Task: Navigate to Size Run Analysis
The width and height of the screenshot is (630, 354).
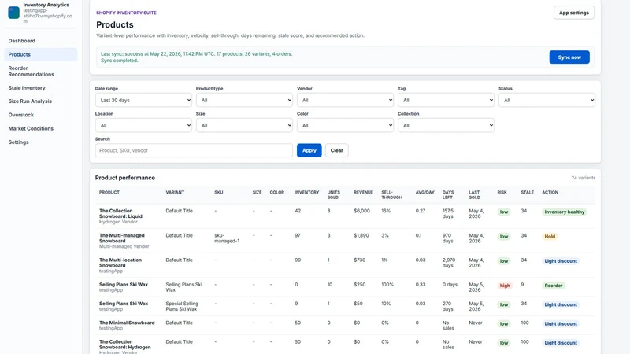Action: pos(30,101)
